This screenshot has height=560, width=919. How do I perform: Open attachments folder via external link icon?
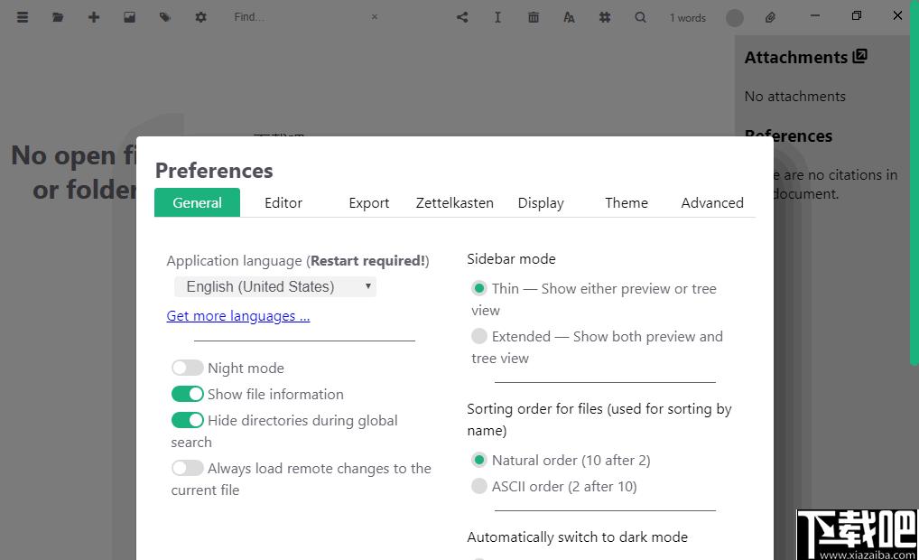tap(859, 56)
